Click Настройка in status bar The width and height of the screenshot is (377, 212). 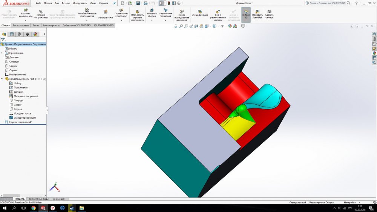[349, 202]
